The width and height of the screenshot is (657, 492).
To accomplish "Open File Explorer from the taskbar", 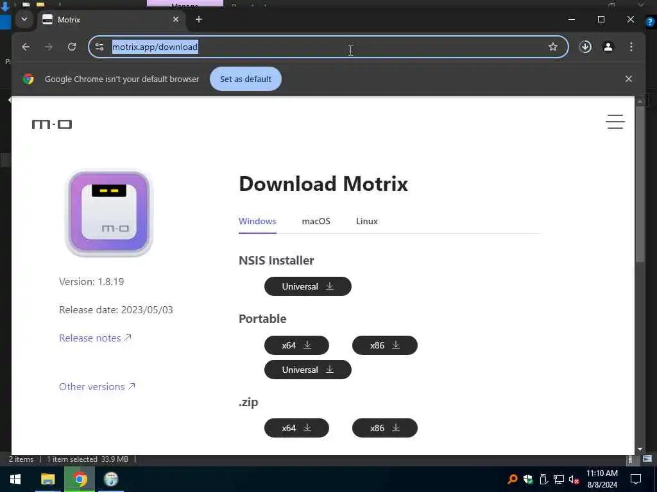I will point(47,479).
